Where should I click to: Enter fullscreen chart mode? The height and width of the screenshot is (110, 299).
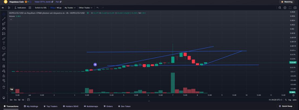[290, 8]
